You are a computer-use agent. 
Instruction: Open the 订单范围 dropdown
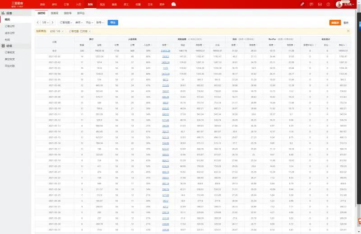(x=66, y=23)
